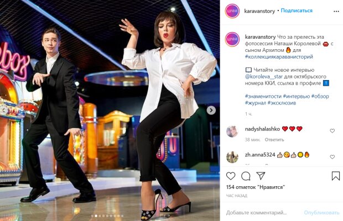Click karavanstory avatar beside the caption

point(232,39)
